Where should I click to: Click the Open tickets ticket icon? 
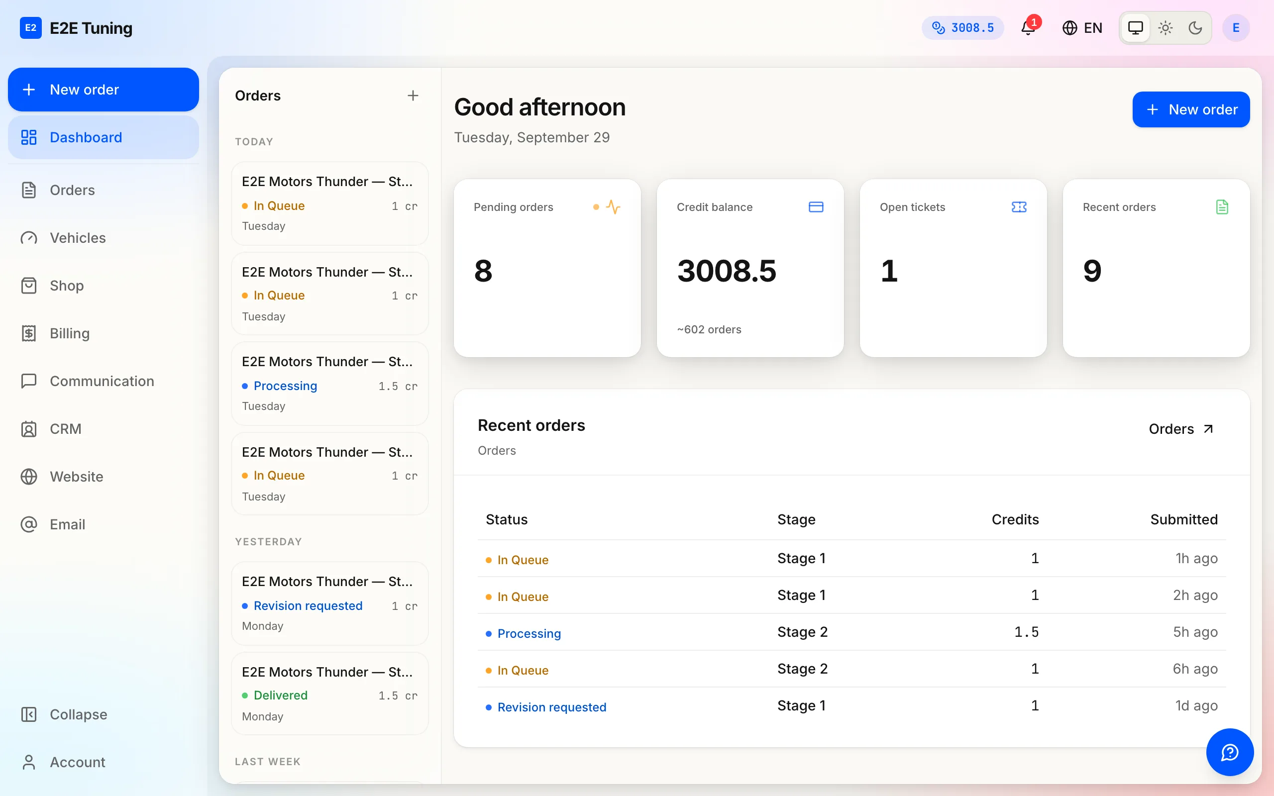coord(1019,207)
